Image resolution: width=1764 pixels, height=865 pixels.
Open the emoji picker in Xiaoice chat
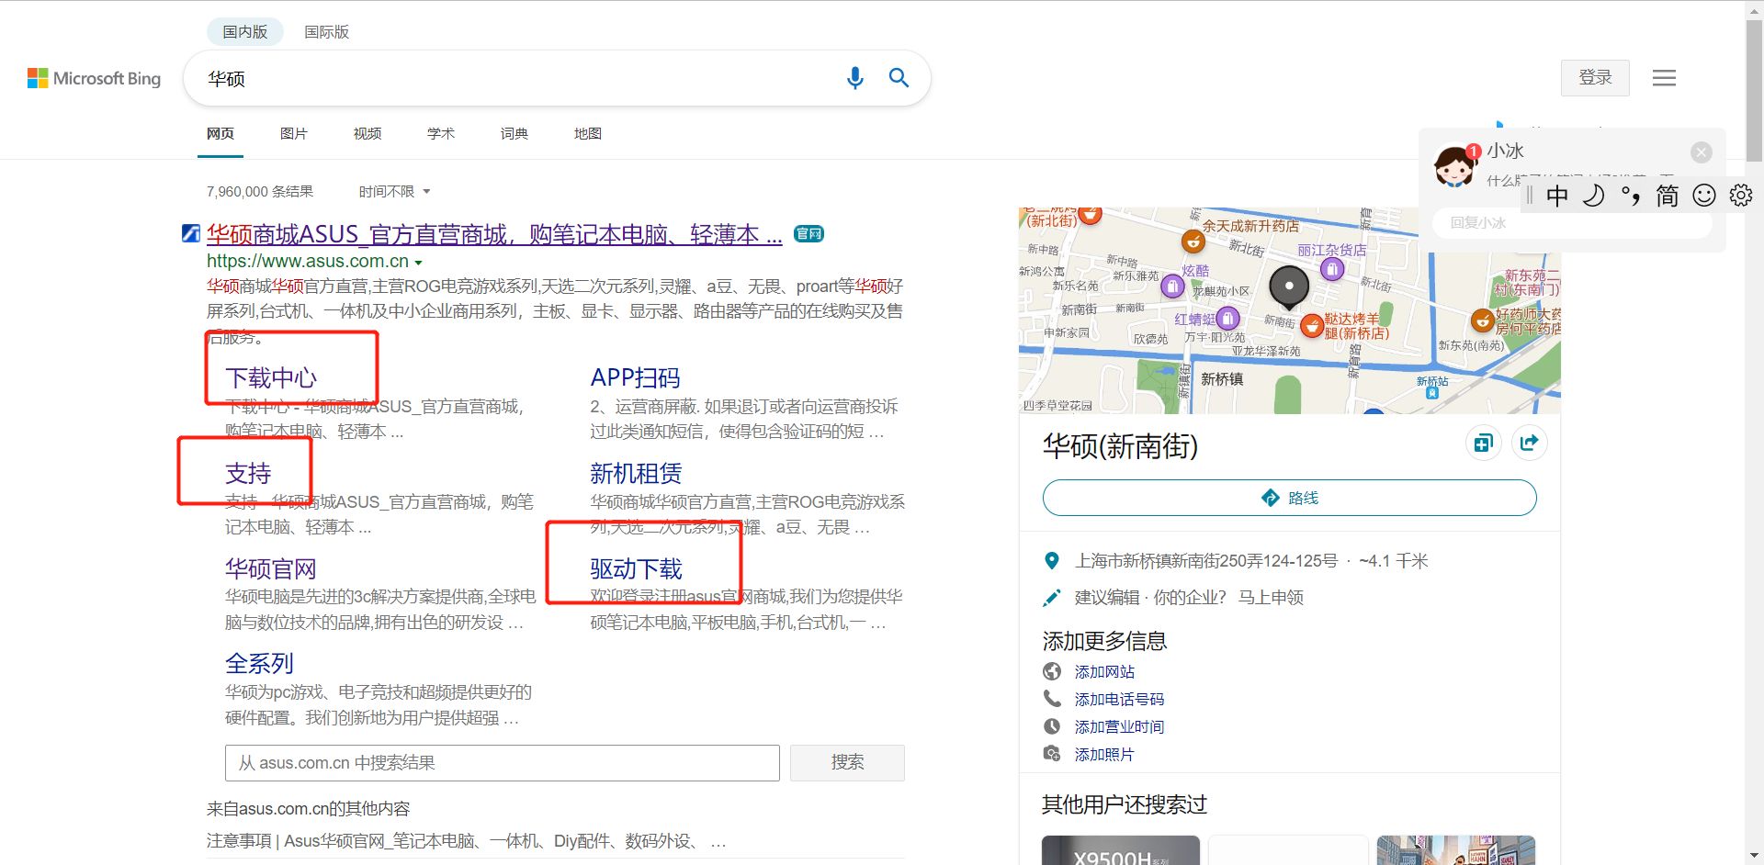click(1704, 195)
